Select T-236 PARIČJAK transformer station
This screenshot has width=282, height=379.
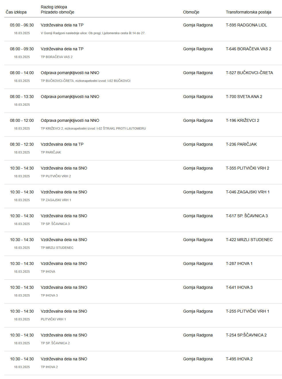pyautogui.click(x=241, y=144)
